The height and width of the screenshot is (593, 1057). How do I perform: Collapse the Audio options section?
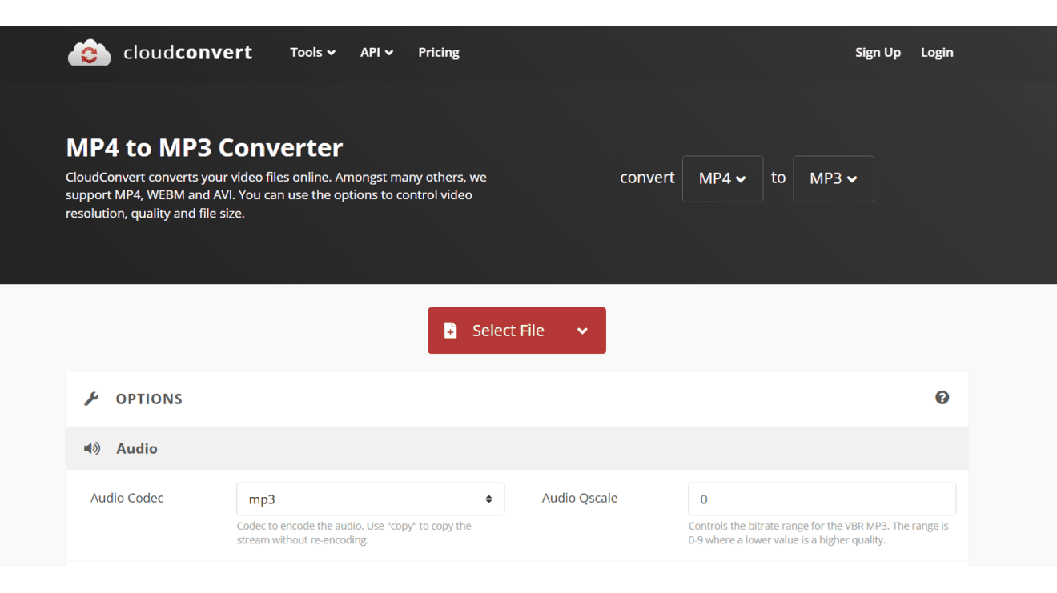point(136,448)
